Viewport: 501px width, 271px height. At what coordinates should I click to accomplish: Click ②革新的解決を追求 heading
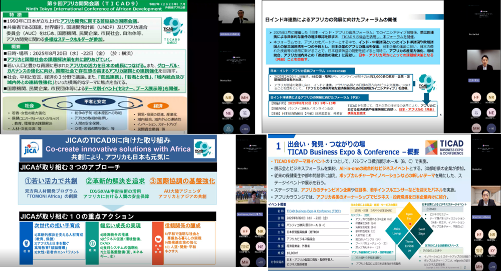pos(115,181)
